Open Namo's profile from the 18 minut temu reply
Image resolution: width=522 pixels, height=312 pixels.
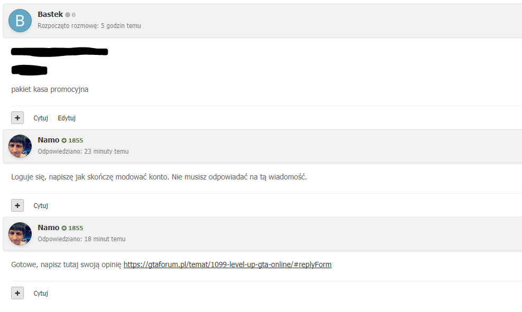click(x=49, y=228)
